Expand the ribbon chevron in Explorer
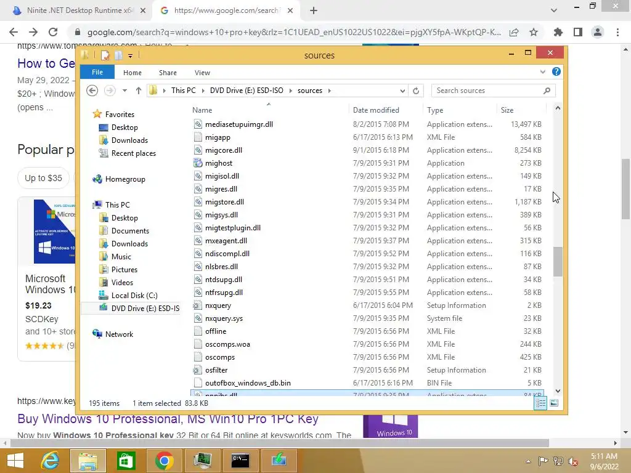The height and width of the screenshot is (473, 631). pyautogui.click(x=542, y=71)
